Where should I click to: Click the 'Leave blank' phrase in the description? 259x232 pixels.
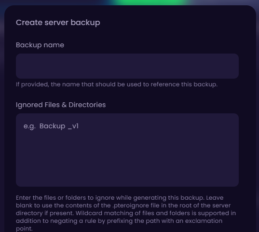[x=215, y=198]
